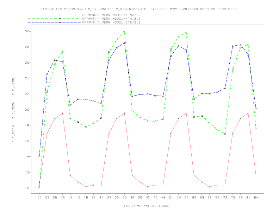Click green circle data point at hour 84
Screen dimensions: 279x215
pyautogui.click(x=256, y=129)
